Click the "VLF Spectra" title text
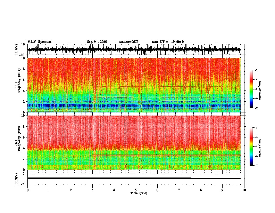The height and width of the screenshot is (213, 275). [39, 42]
